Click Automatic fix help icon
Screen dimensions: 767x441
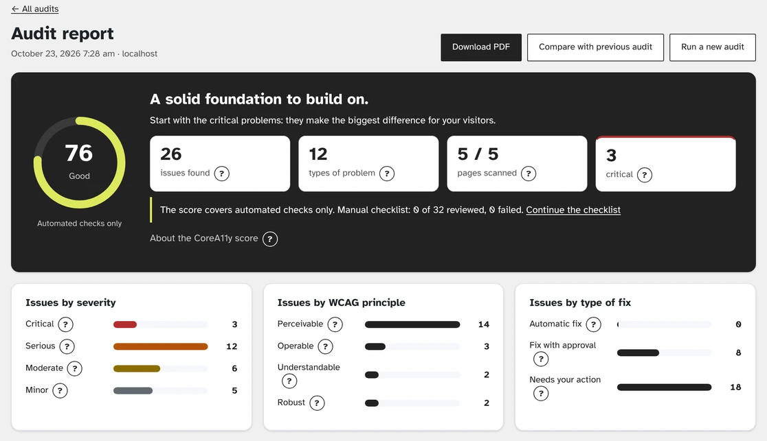coord(593,324)
